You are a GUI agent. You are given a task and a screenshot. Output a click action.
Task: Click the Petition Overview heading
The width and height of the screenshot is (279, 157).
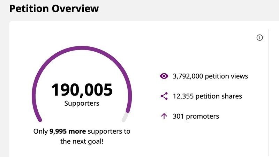point(54,8)
